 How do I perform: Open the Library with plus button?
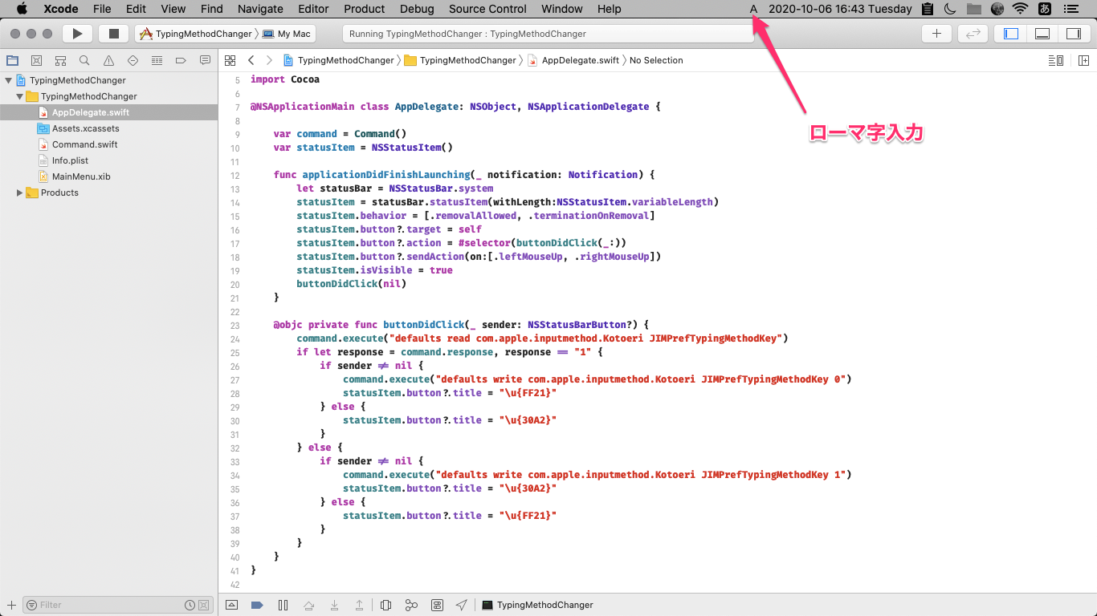936,34
